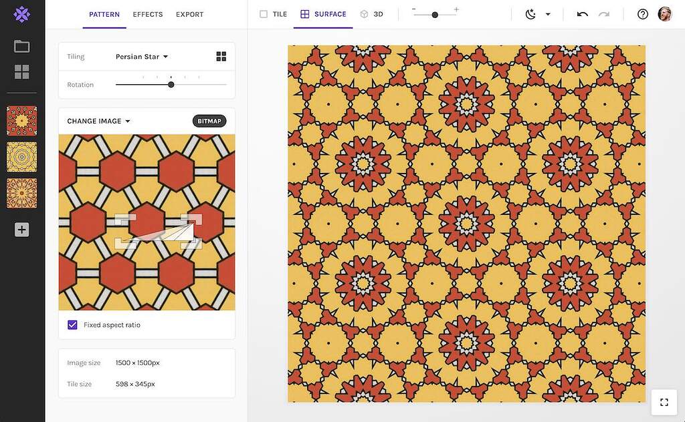Viewport: 685px width, 422px height.
Task: Open the Persian Star tiling dropdown
Action: click(x=142, y=57)
